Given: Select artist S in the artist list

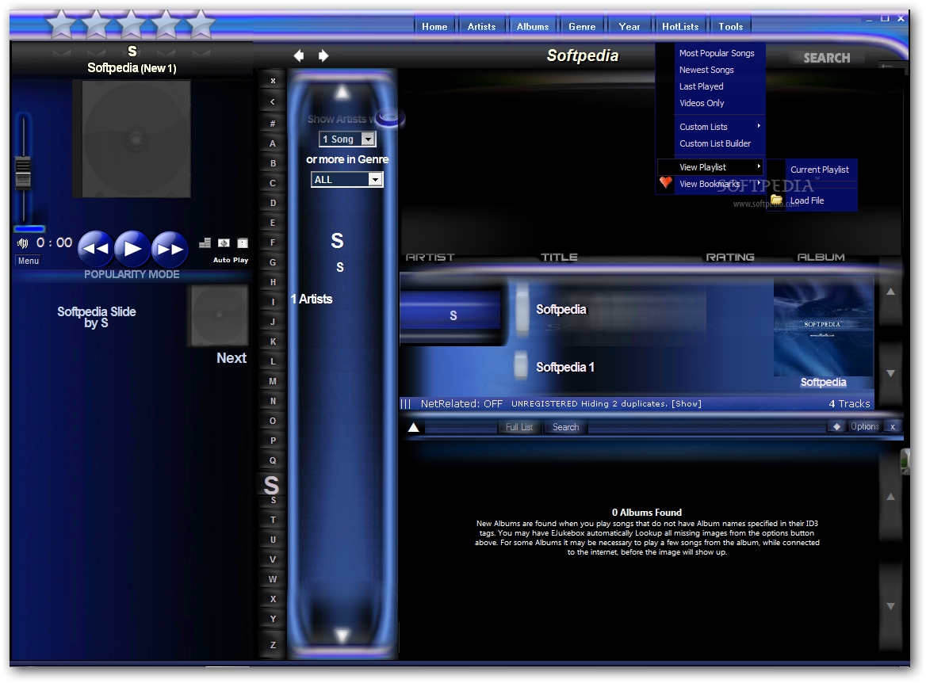Looking at the screenshot, I should point(339,267).
